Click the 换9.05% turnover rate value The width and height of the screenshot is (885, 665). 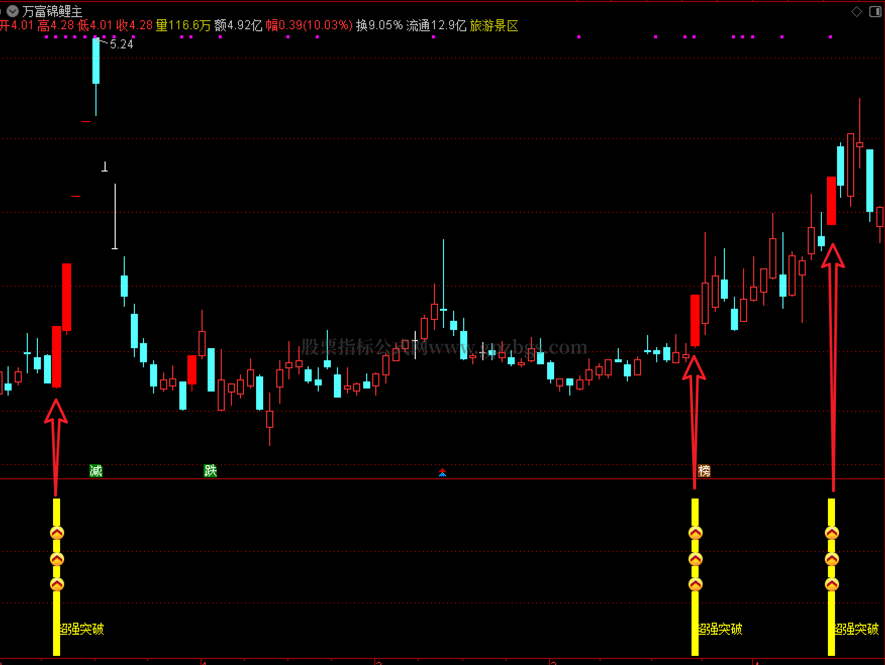click(379, 25)
